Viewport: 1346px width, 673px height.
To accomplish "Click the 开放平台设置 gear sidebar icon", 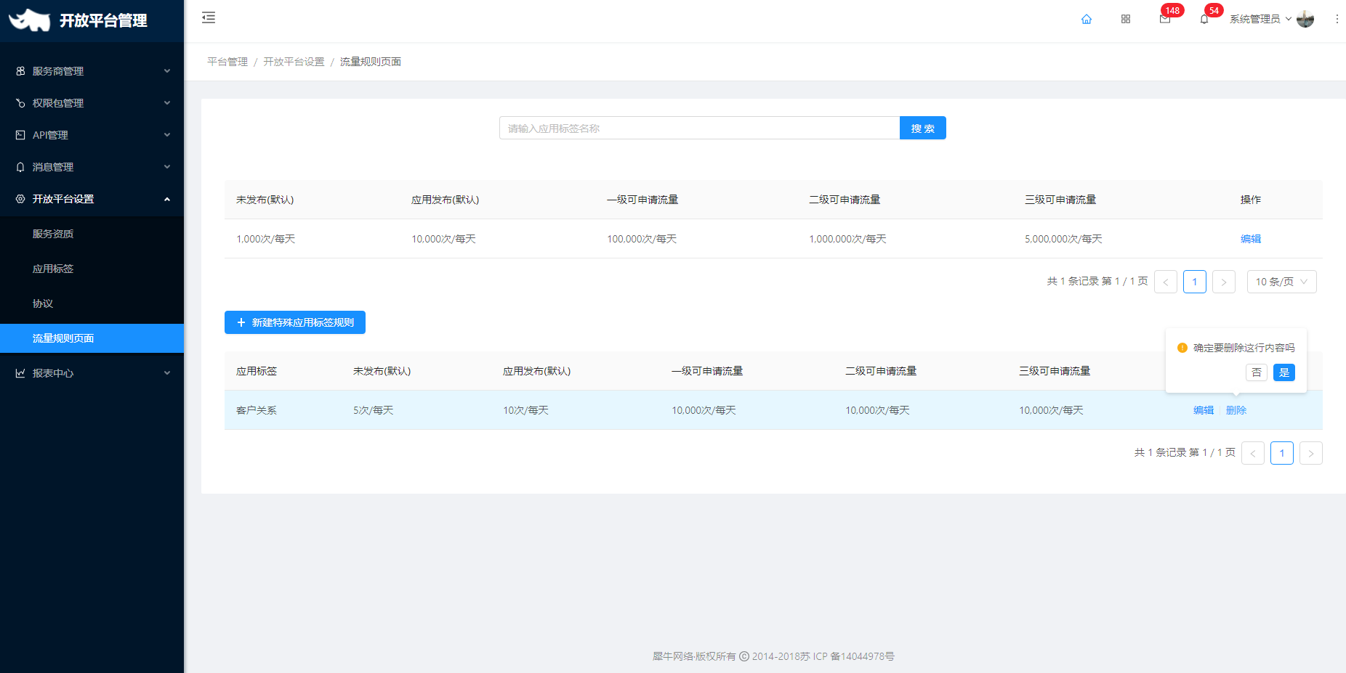I will [20, 199].
